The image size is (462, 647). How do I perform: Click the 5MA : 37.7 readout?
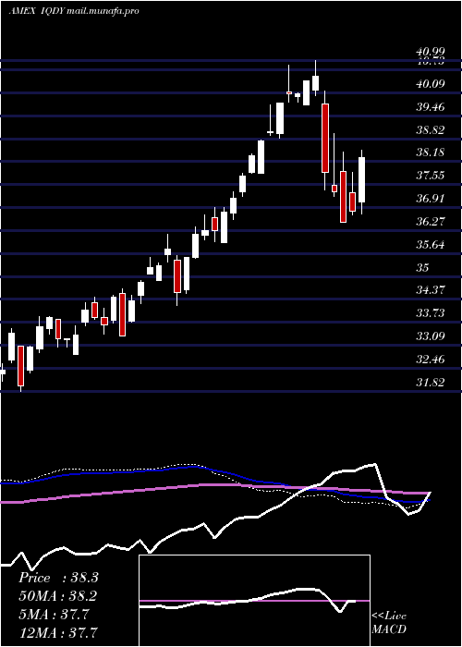coord(54,615)
